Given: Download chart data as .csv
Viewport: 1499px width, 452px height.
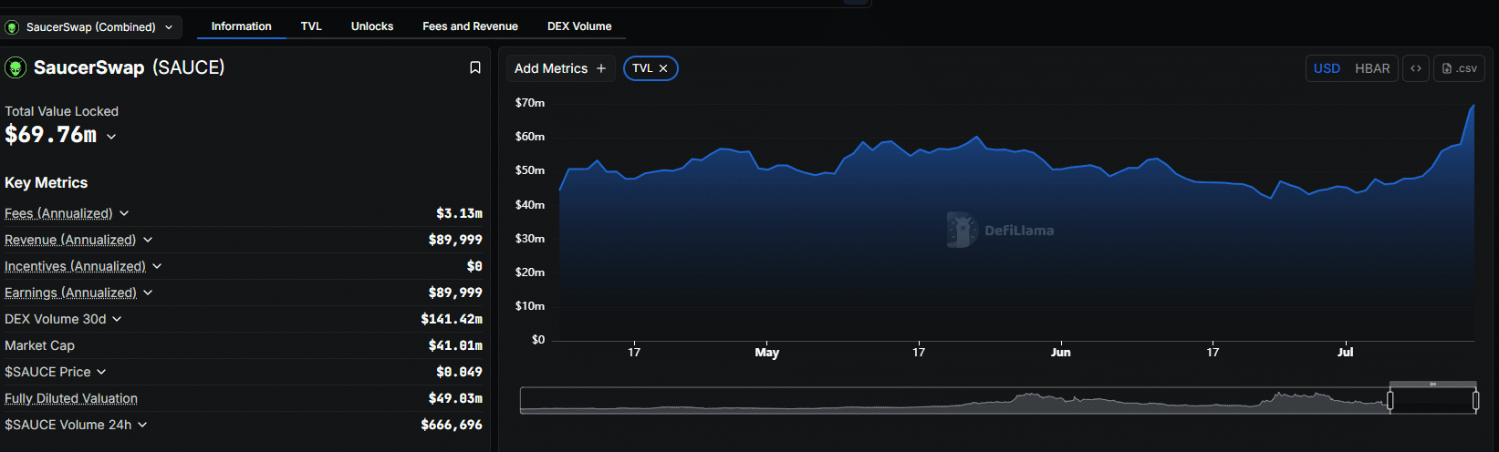Looking at the screenshot, I should (x=1459, y=68).
